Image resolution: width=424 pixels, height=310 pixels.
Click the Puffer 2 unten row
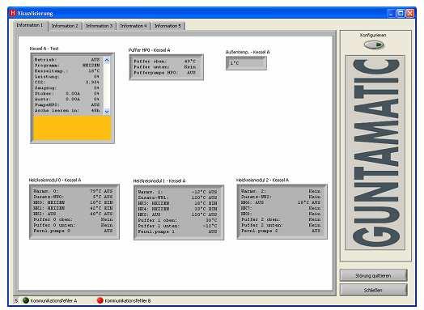tap(281, 225)
